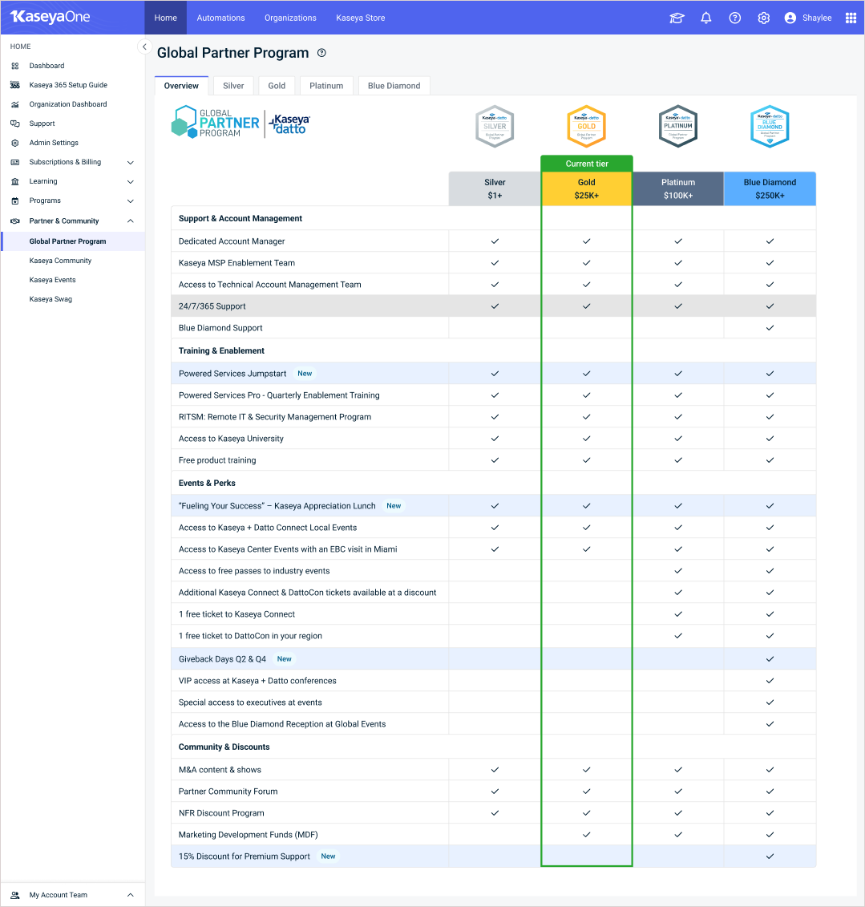Click the Platinum tier badge
865x907 pixels.
coord(678,126)
